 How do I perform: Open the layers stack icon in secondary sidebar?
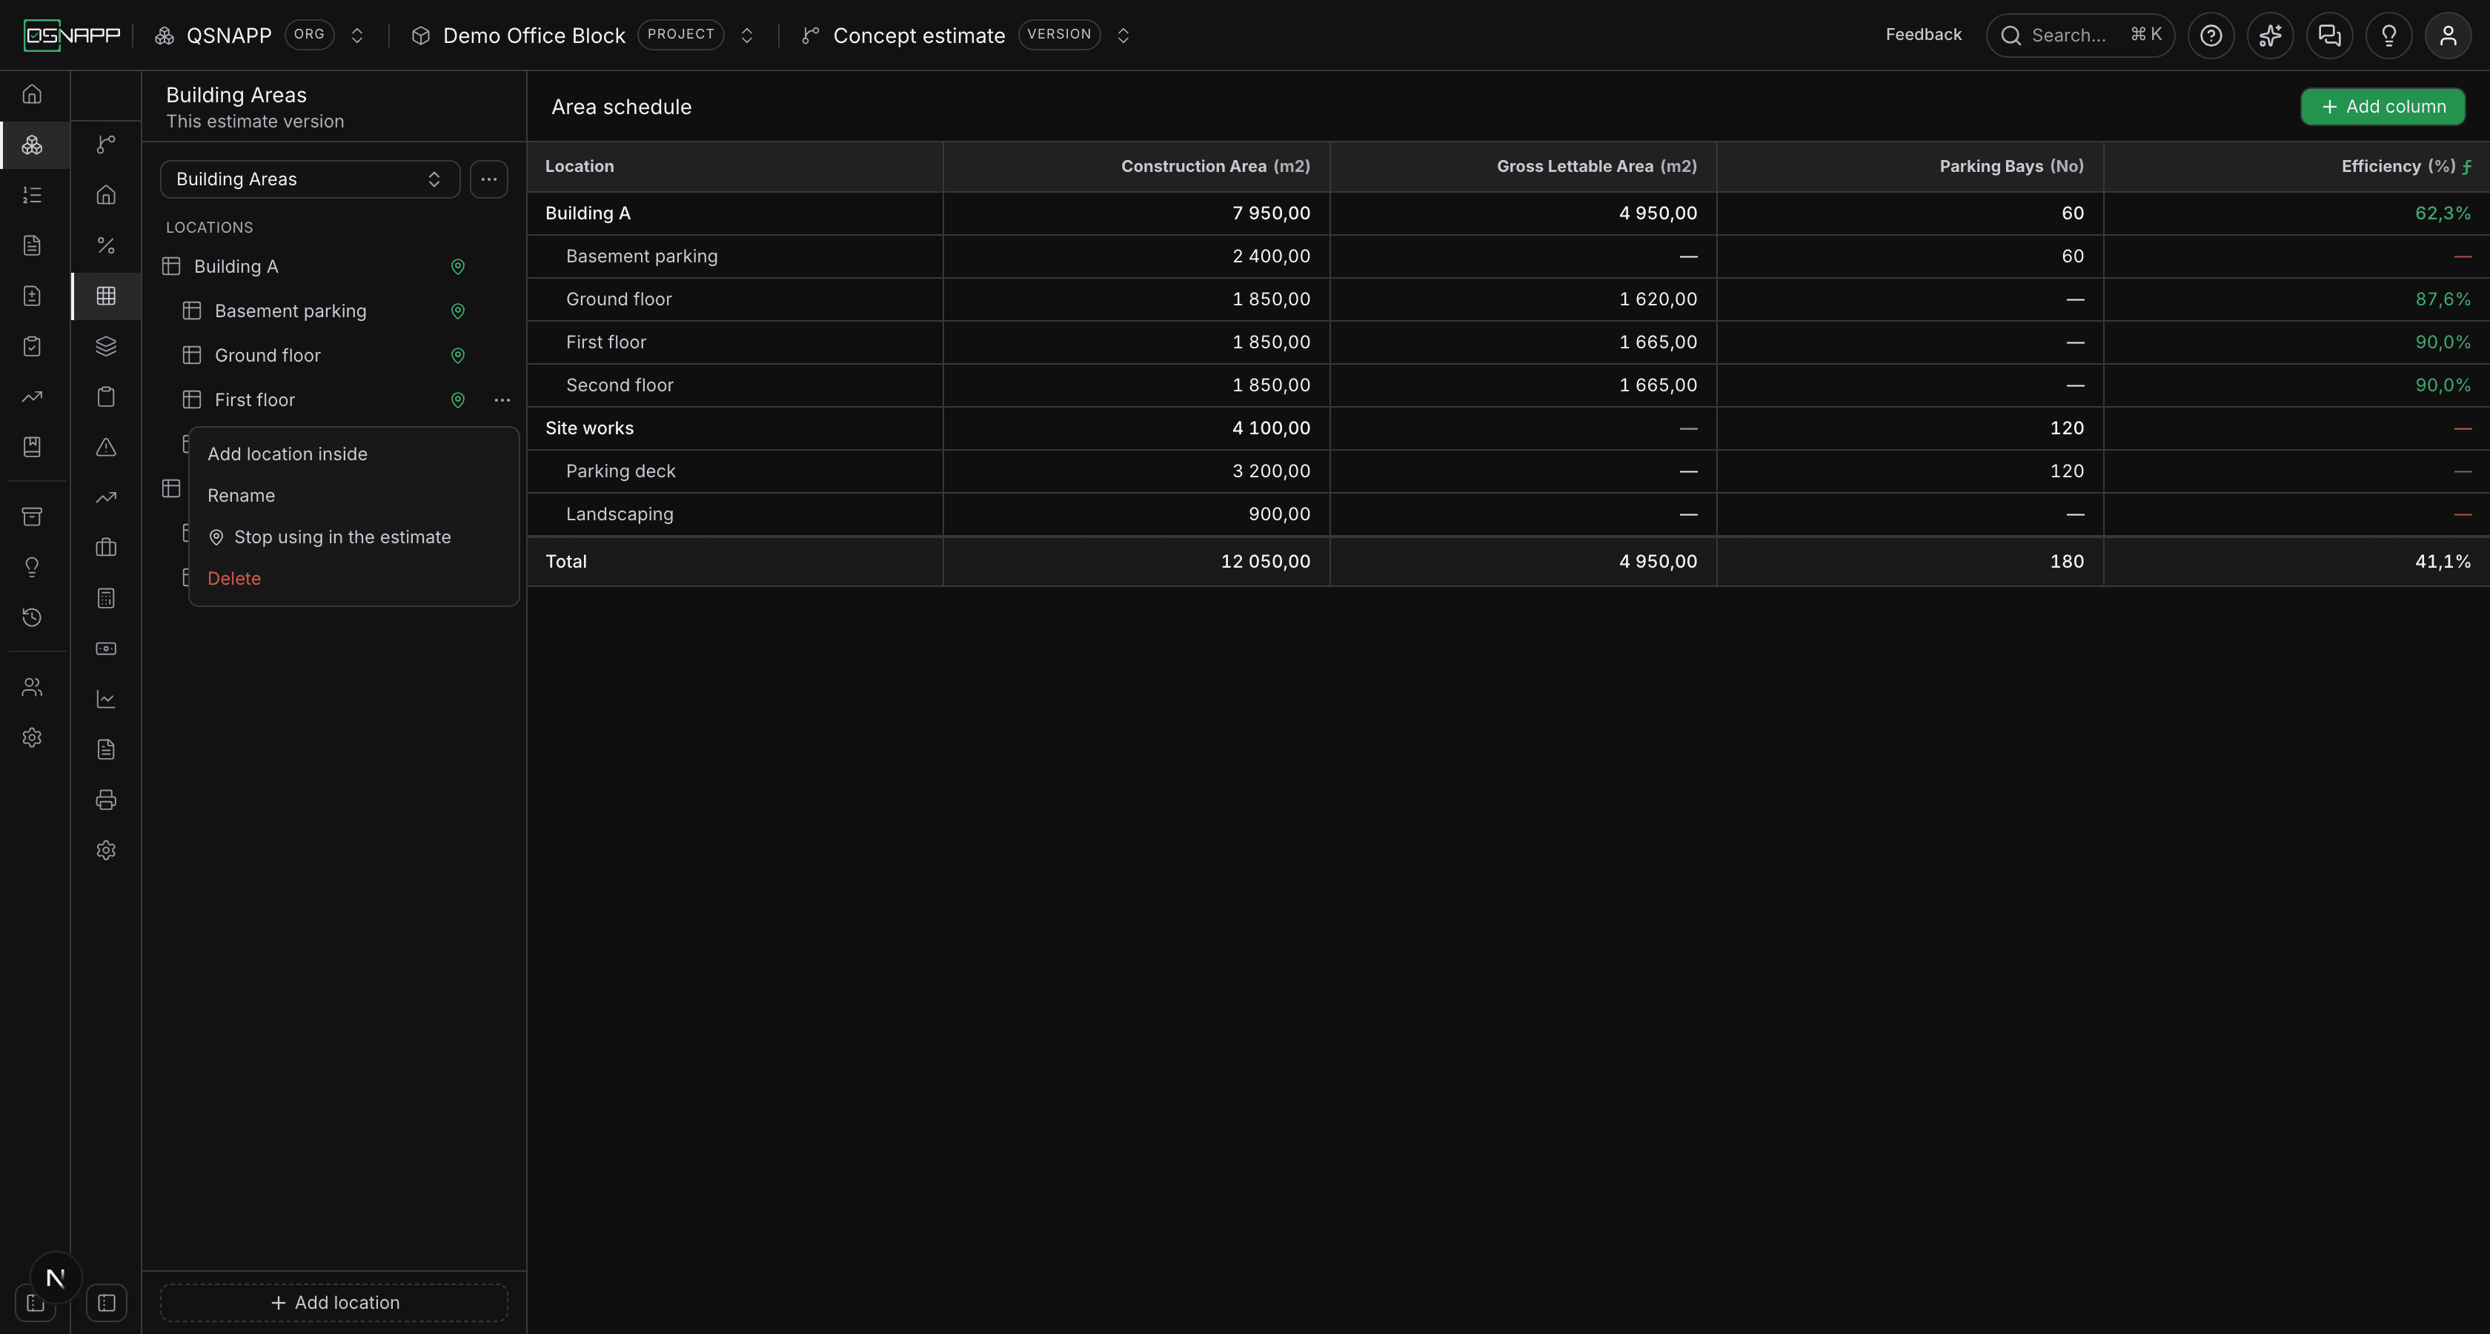106,346
